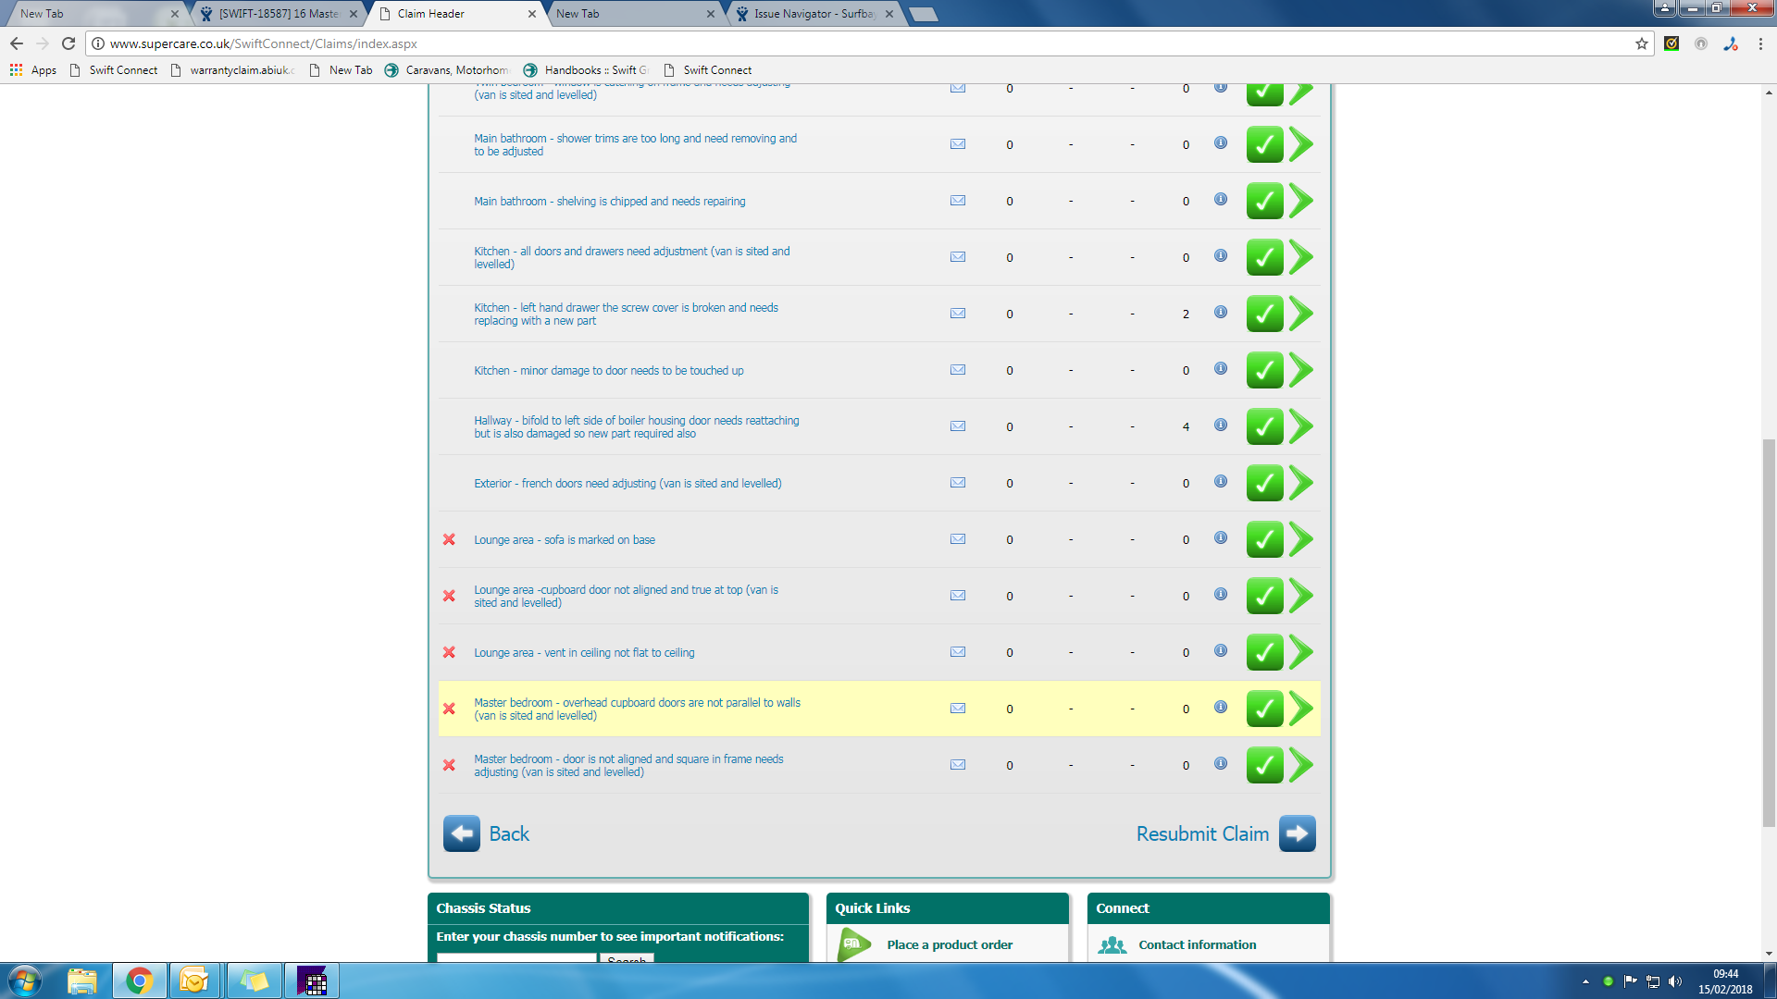Open 'Contact information' link
Viewport: 1777px width, 999px height.
pyautogui.click(x=1197, y=944)
